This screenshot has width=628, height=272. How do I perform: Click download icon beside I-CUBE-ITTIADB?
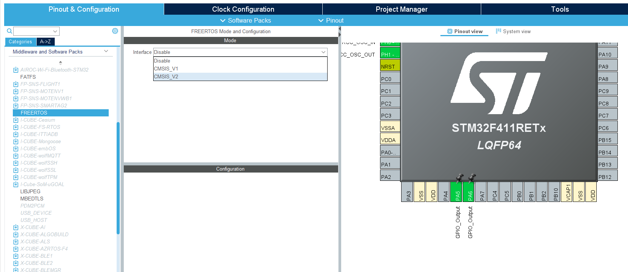click(x=16, y=134)
